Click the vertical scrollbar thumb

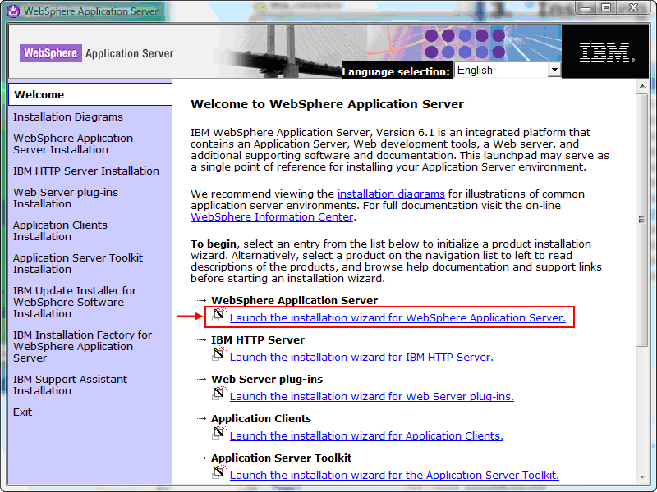pos(642,220)
